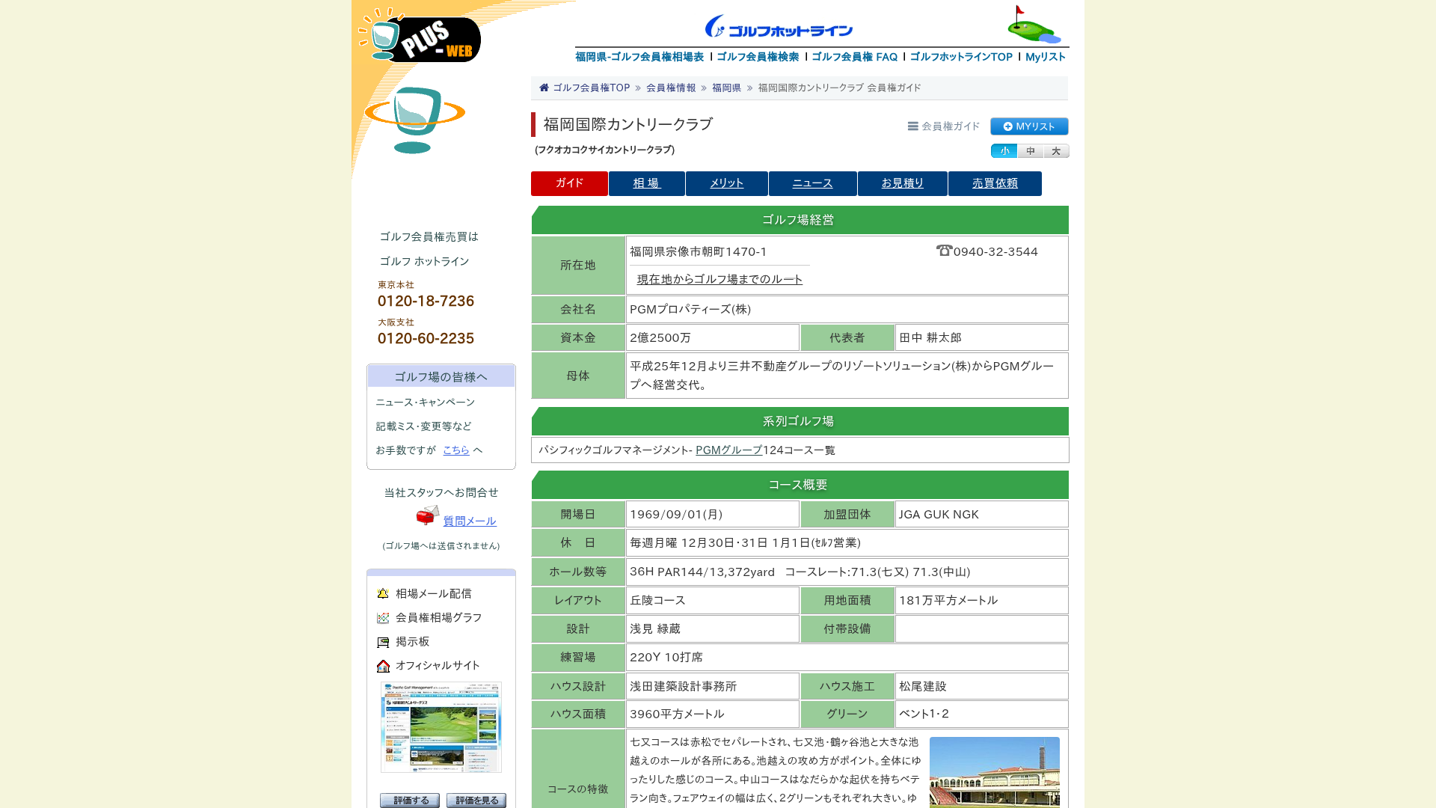Set font size to large (大)
Screen dimensions: 1436x808
(x=1056, y=151)
